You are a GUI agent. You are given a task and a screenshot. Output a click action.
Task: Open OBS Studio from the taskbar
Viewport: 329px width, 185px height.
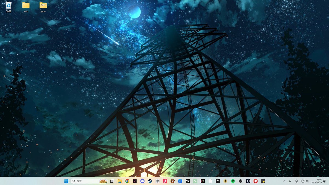coord(240,181)
